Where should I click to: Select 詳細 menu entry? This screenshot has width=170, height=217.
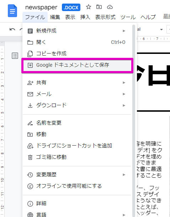click(77, 203)
